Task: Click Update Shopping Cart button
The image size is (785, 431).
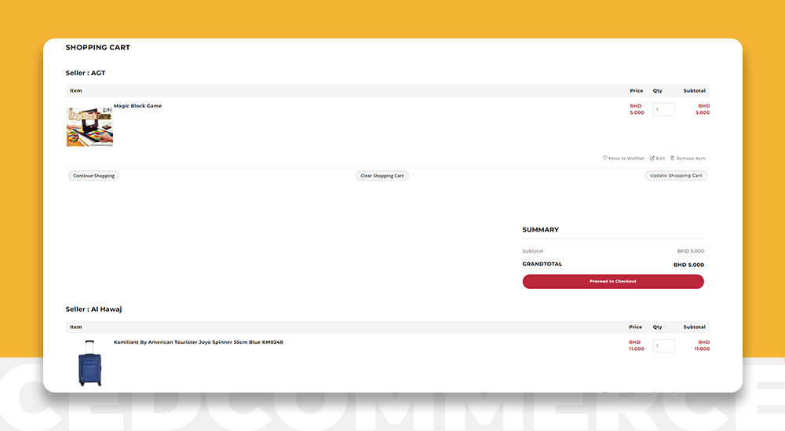Action: coord(676,176)
